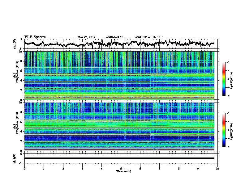The width and height of the screenshot is (245, 189).
Task: Click the "-3" label atop ch.1 color bar
Action: pos(228,62)
